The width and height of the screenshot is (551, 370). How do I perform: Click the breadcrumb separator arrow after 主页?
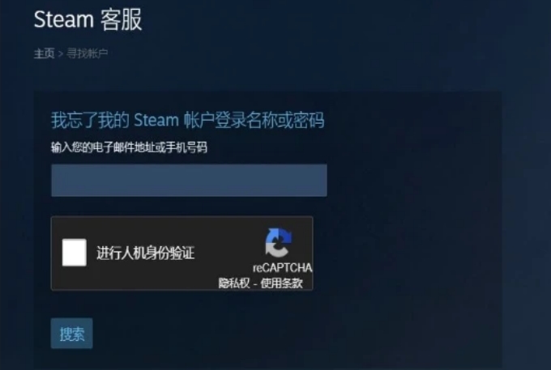(x=61, y=53)
